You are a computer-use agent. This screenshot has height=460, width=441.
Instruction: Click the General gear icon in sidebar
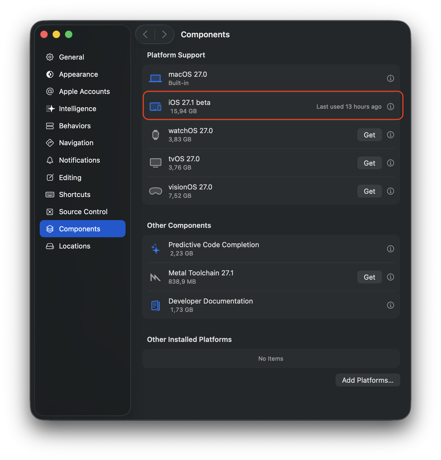click(x=50, y=57)
